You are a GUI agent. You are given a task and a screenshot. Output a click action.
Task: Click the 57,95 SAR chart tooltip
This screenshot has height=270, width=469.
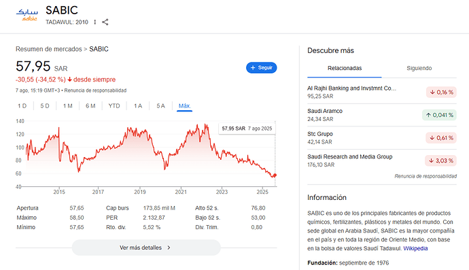pyautogui.click(x=247, y=129)
